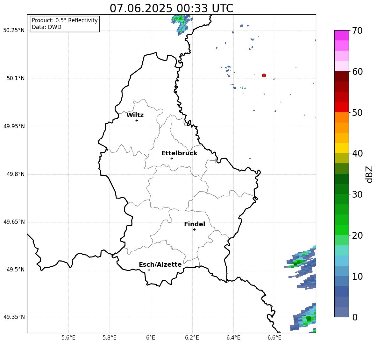Click the dBZ colorbar label
This screenshot has width=377, height=344.
[x=369, y=174]
